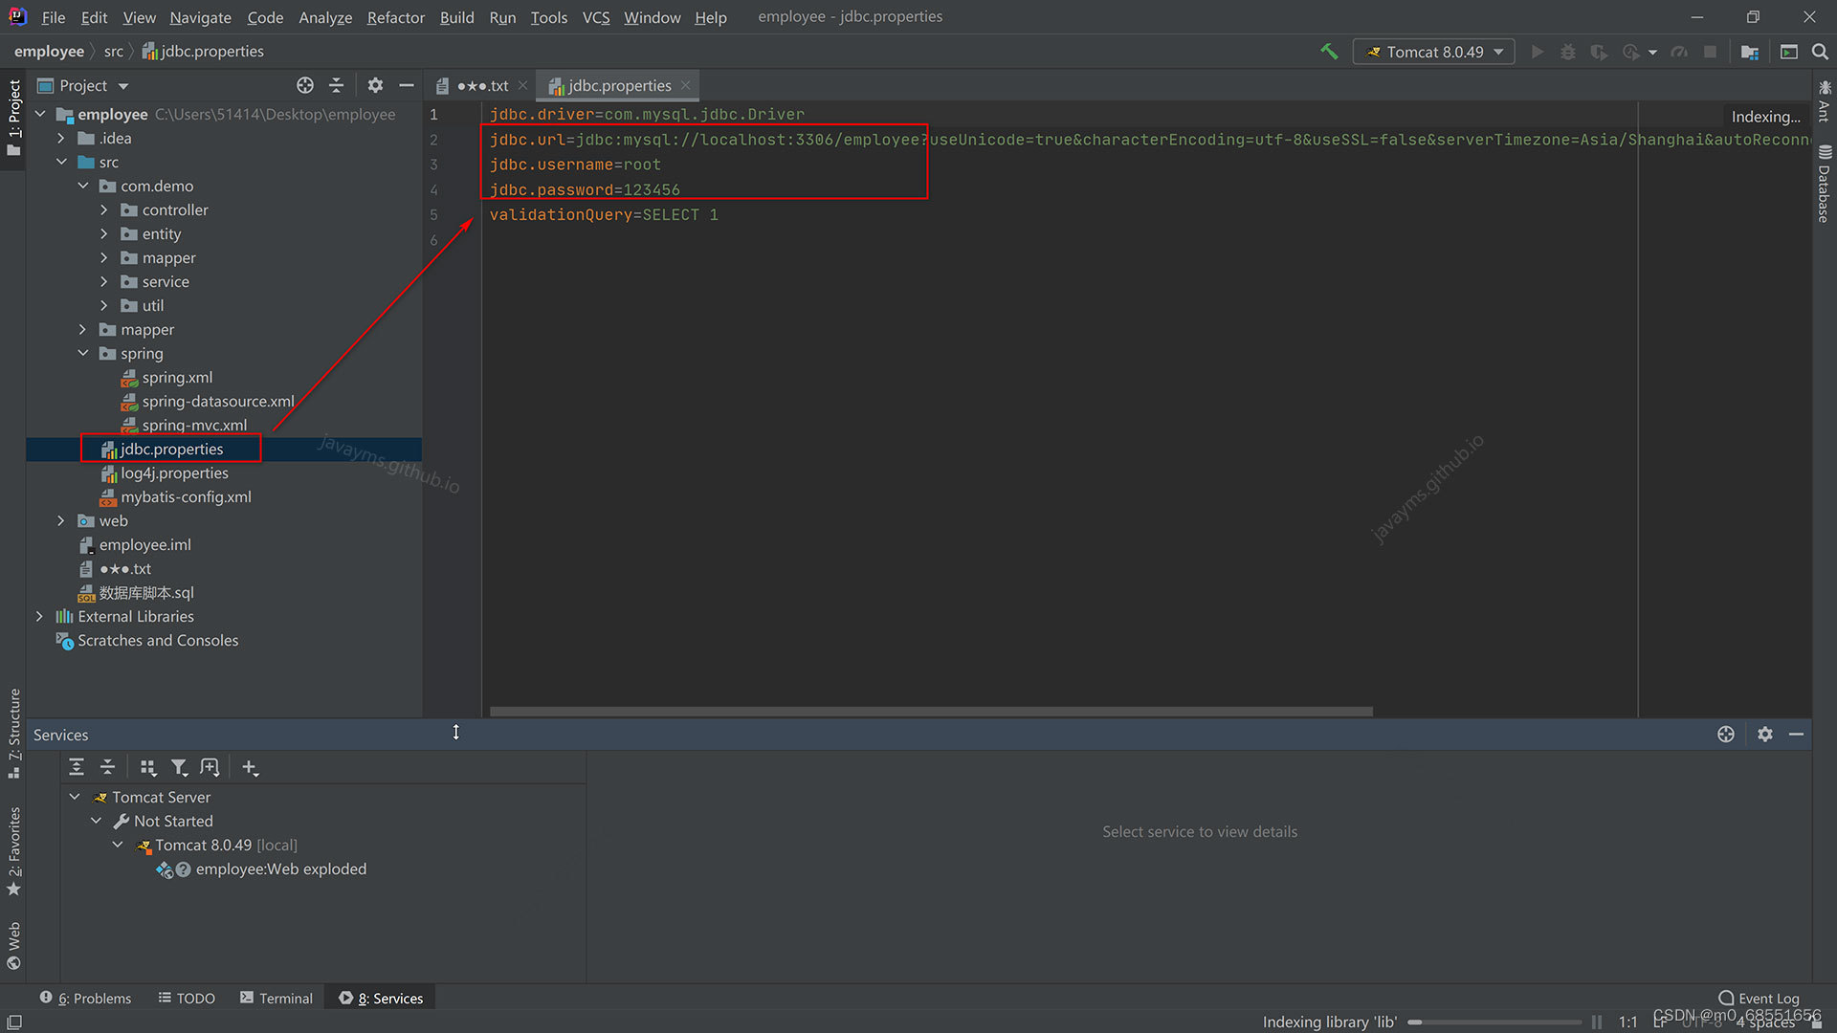Click the Build Project hammer icon
This screenshot has width=1837, height=1033.
(1329, 52)
